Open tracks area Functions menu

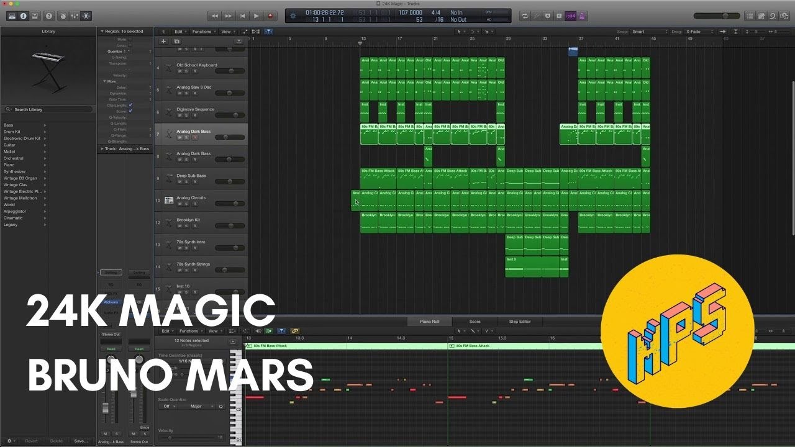tap(203, 31)
